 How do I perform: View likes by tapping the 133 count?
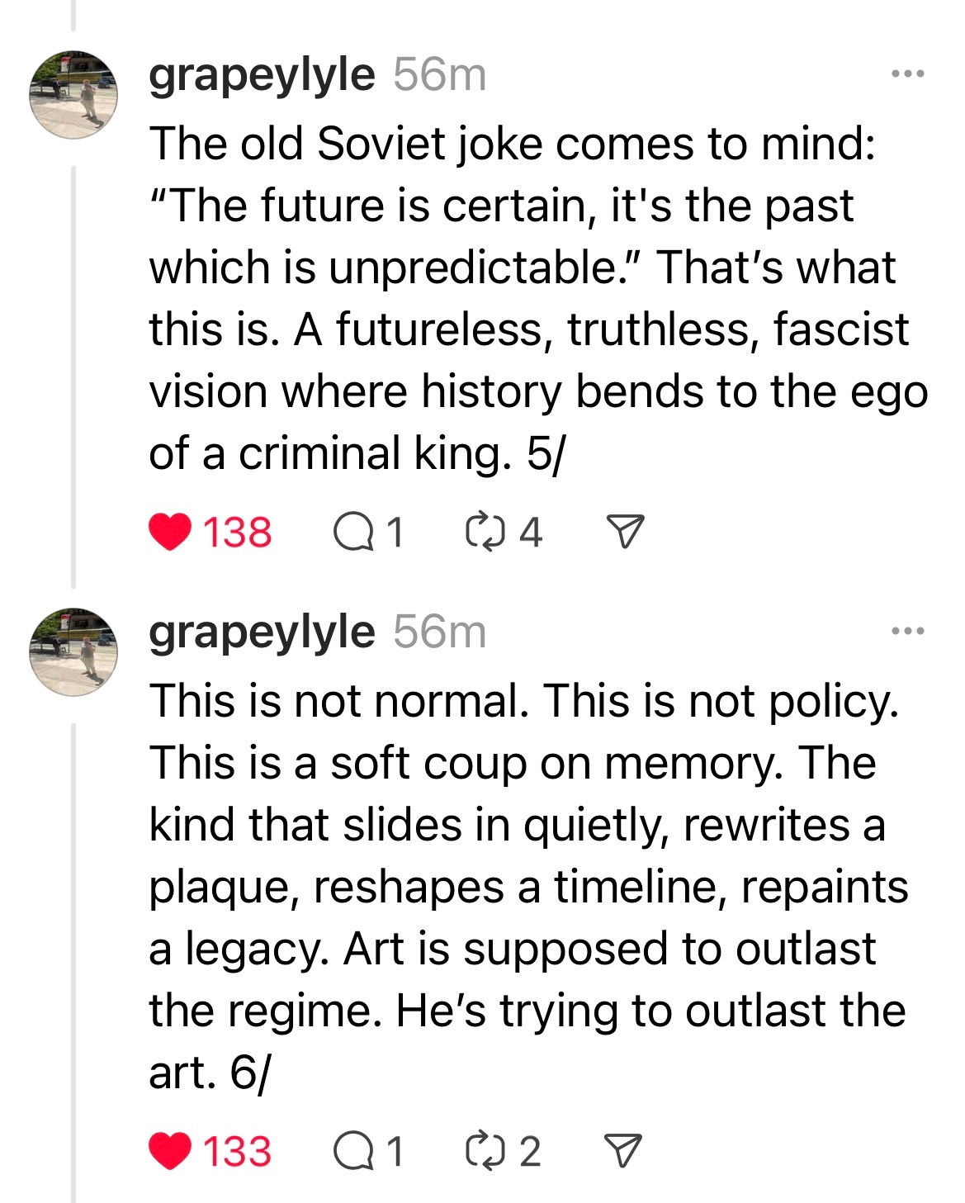click(238, 1151)
